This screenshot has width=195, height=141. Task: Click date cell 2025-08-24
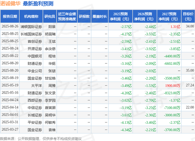(10, 49)
